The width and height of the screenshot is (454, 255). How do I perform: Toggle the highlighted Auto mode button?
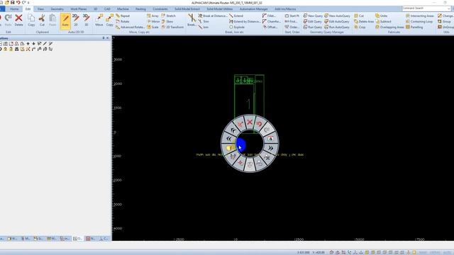pyautogui.click(x=65, y=21)
